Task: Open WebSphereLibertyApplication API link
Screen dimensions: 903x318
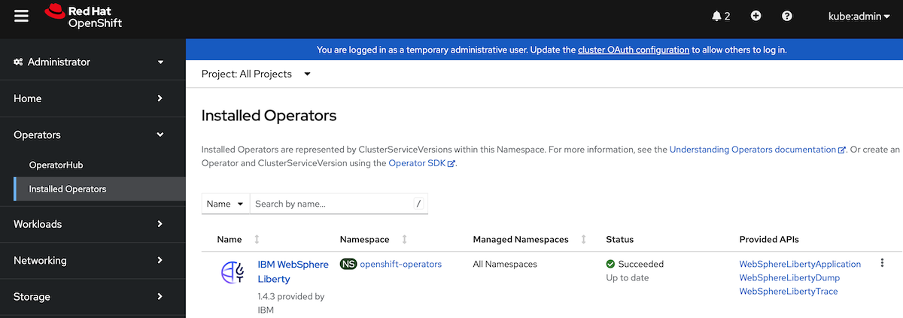Action: tap(800, 264)
